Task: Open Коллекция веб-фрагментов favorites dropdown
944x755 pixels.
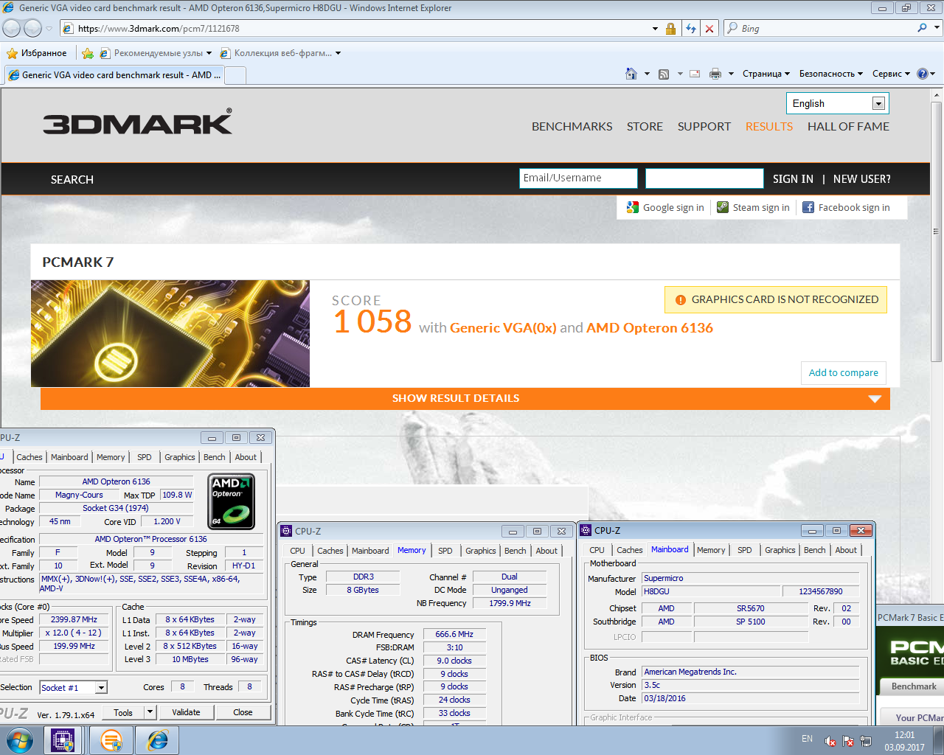Action: point(280,53)
